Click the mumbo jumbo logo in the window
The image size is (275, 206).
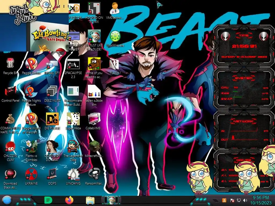pos(23,14)
